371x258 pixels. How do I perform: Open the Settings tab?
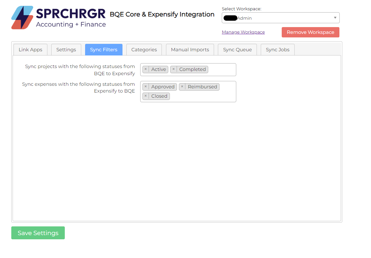pyautogui.click(x=66, y=50)
